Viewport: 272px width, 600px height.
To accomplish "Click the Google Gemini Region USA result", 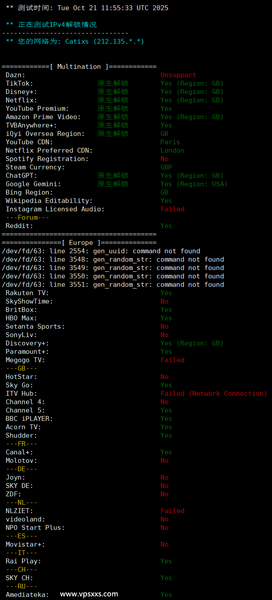I will pyautogui.click(x=194, y=184).
